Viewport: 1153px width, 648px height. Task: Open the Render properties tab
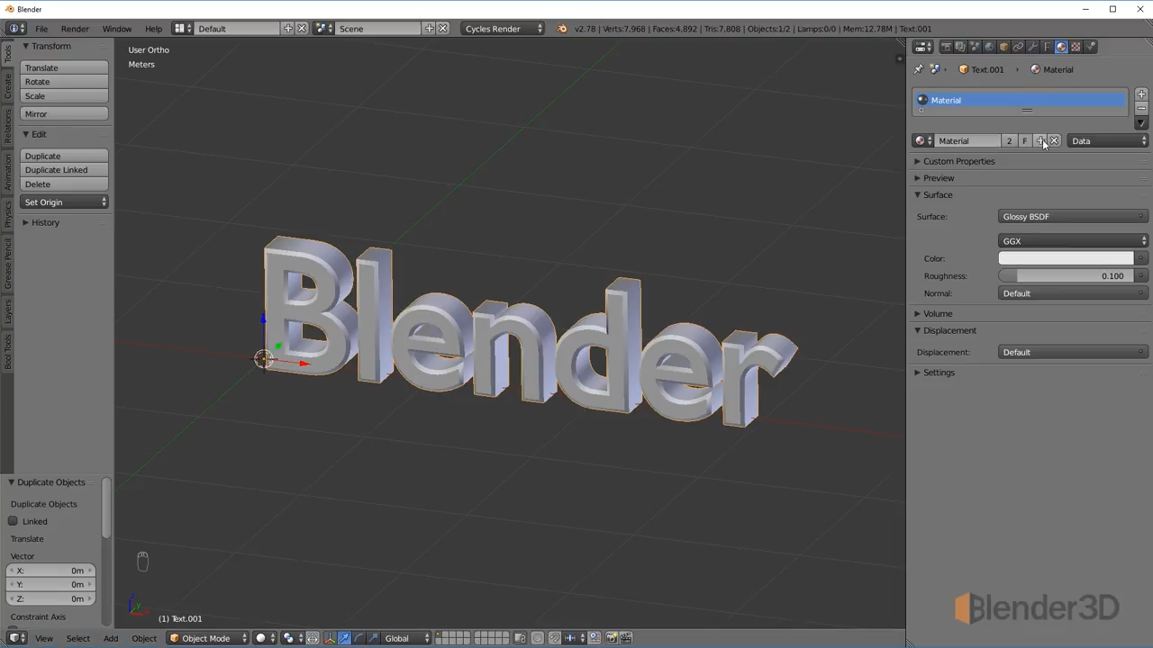pyautogui.click(x=946, y=47)
